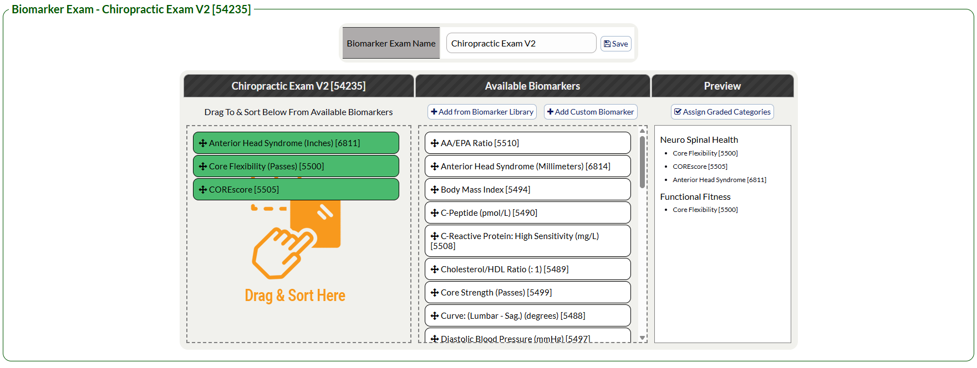This screenshot has height=368, width=977.
Task: Click Core Flexibility [5500] under Neuro Spinal Health
Action: point(705,153)
